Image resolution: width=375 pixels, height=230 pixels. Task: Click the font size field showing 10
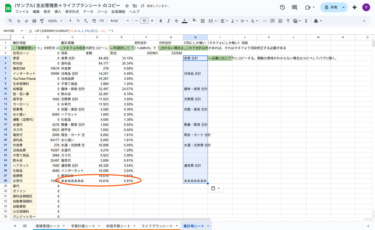tap(144, 21)
